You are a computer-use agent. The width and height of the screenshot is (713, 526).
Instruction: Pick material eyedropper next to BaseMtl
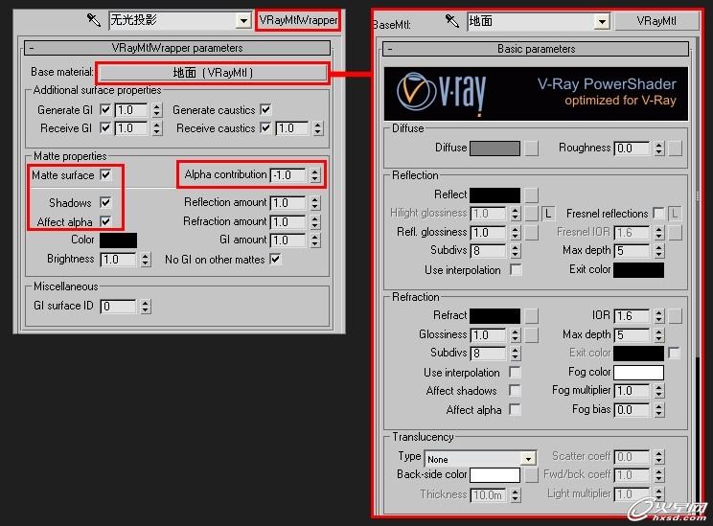pyautogui.click(x=451, y=21)
